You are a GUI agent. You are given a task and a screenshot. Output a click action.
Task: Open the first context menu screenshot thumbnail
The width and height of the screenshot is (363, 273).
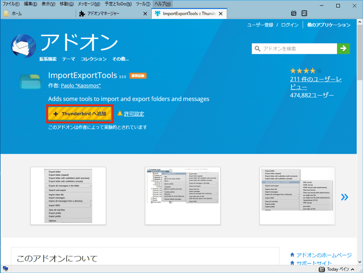pos(68,196)
